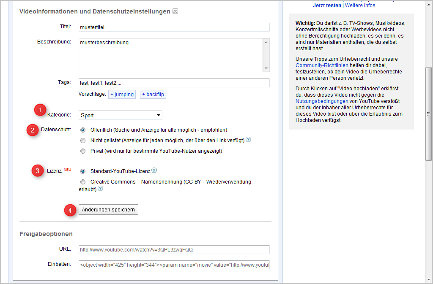Click the Einbetten embed code field
433x284 pixels.
point(174,265)
